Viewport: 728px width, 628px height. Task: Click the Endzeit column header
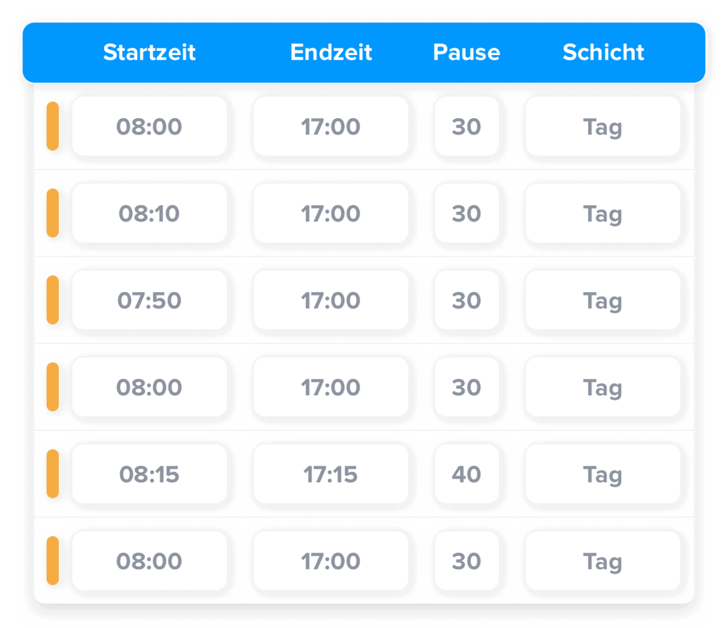point(331,52)
